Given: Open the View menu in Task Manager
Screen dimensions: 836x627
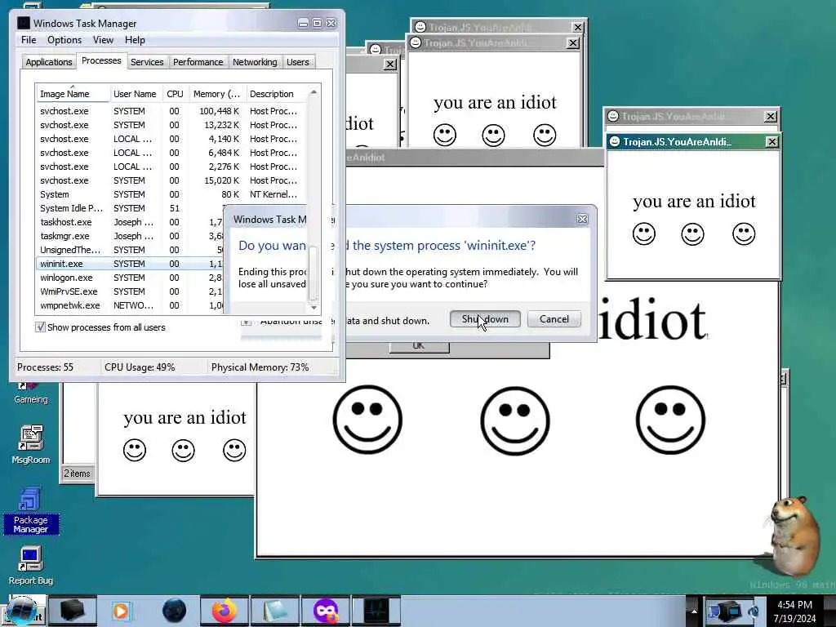Looking at the screenshot, I should click(103, 40).
